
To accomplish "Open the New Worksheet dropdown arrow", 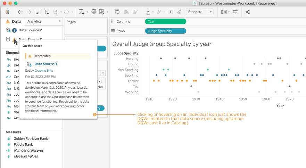I will click(87, 12).
